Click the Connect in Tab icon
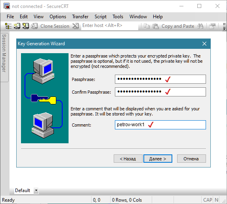 [x=26, y=26]
